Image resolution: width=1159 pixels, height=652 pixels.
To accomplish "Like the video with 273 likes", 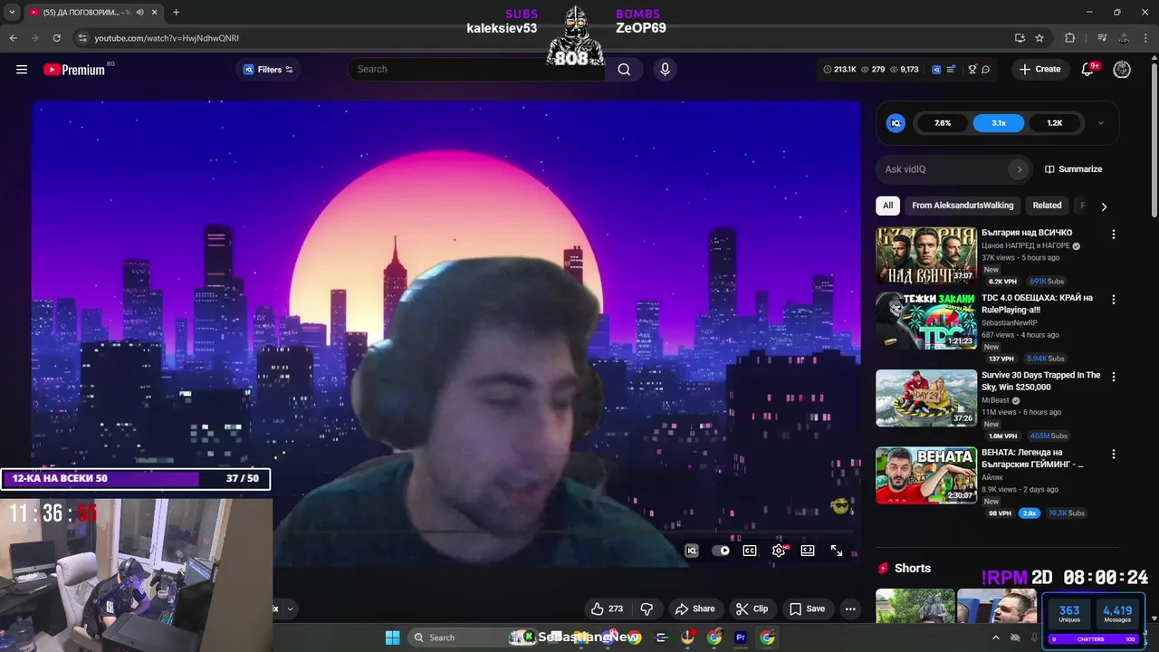I will pyautogui.click(x=607, y=609).
